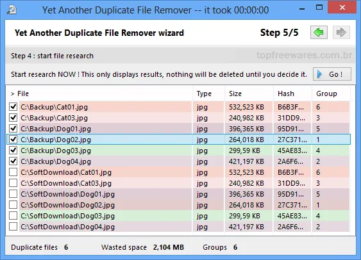361x260 pixels.
Task: Check C:\SoftDownload\Dog02.jpg checkbox
Action: [x=13, y=204]
